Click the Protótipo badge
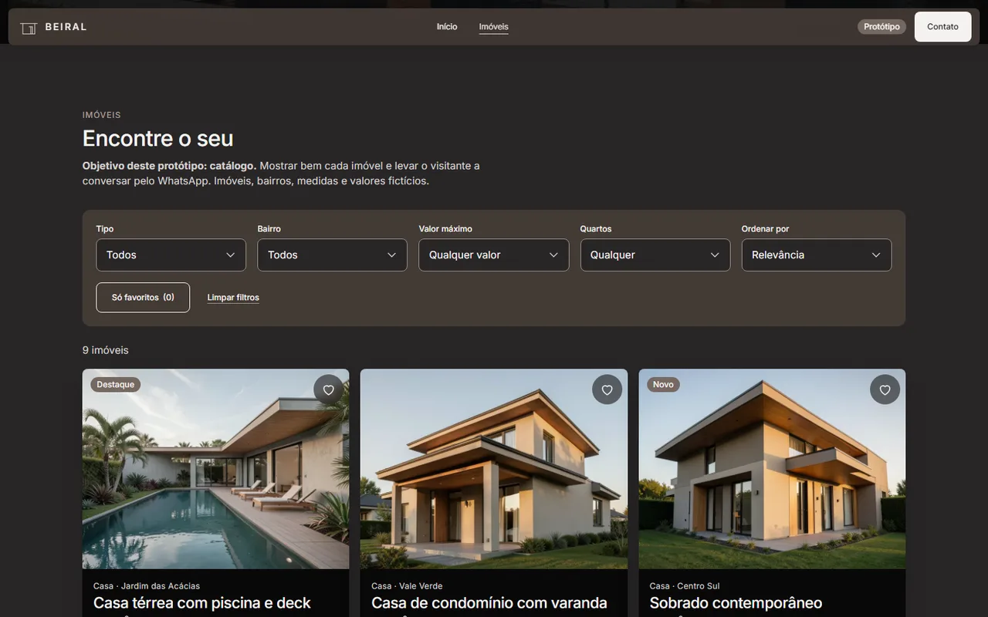 tap(881, 27)
